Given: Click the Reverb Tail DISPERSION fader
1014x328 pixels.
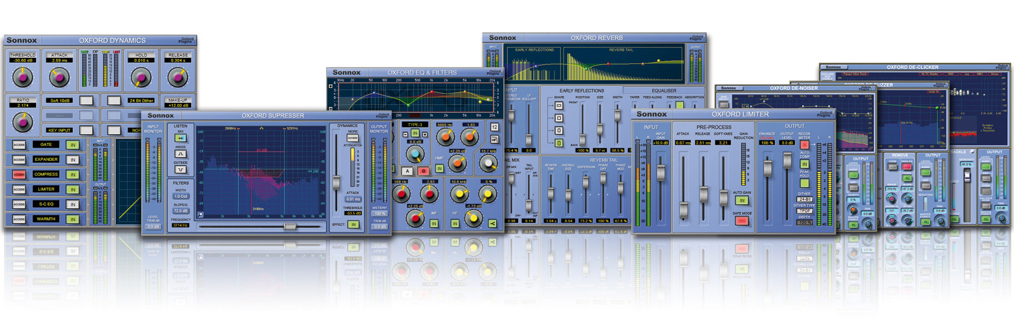Looking at the screenshot, I should click(x=586, y=181).
